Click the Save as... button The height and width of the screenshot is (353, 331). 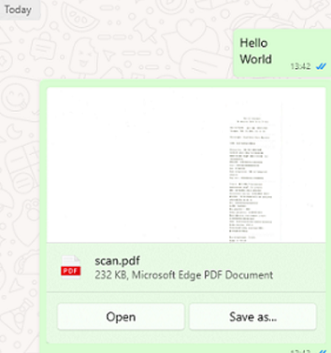pyautogui.click(x=253, y=316)
